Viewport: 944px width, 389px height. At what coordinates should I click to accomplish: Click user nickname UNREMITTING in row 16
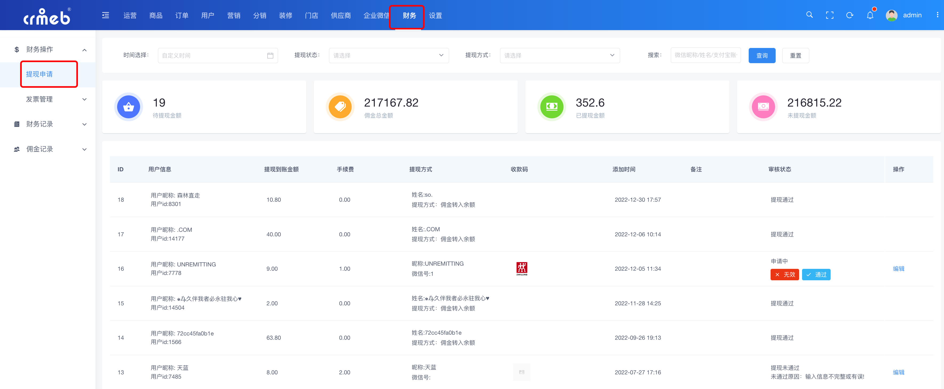[x=196, y=264]
